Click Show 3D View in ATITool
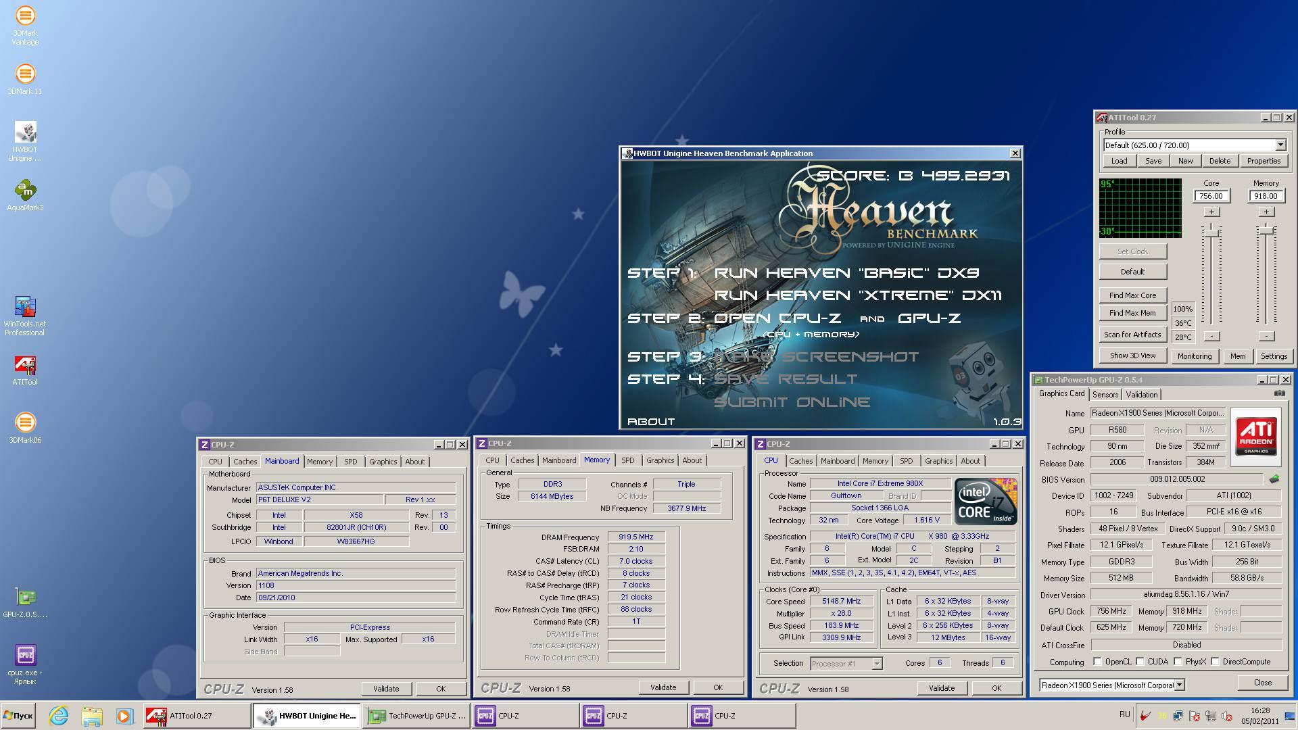Screen dimensions: 1298x730 tap(1132, 356)
